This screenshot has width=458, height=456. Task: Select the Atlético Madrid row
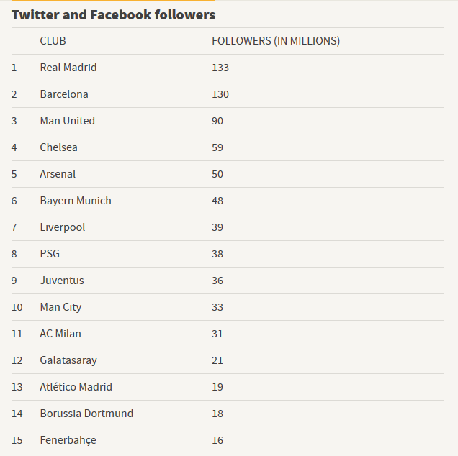coord(76,387)
